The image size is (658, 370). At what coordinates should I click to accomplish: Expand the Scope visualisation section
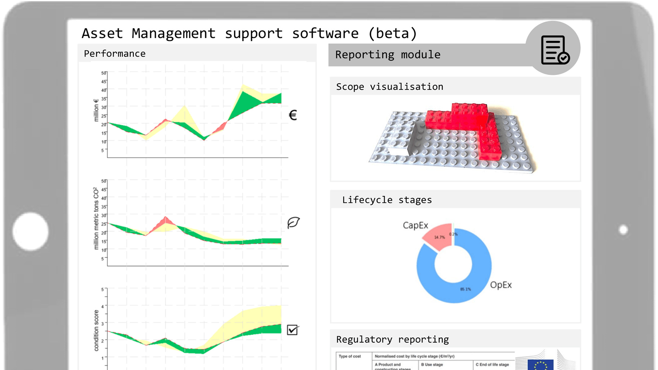click(x=389, y=87)
